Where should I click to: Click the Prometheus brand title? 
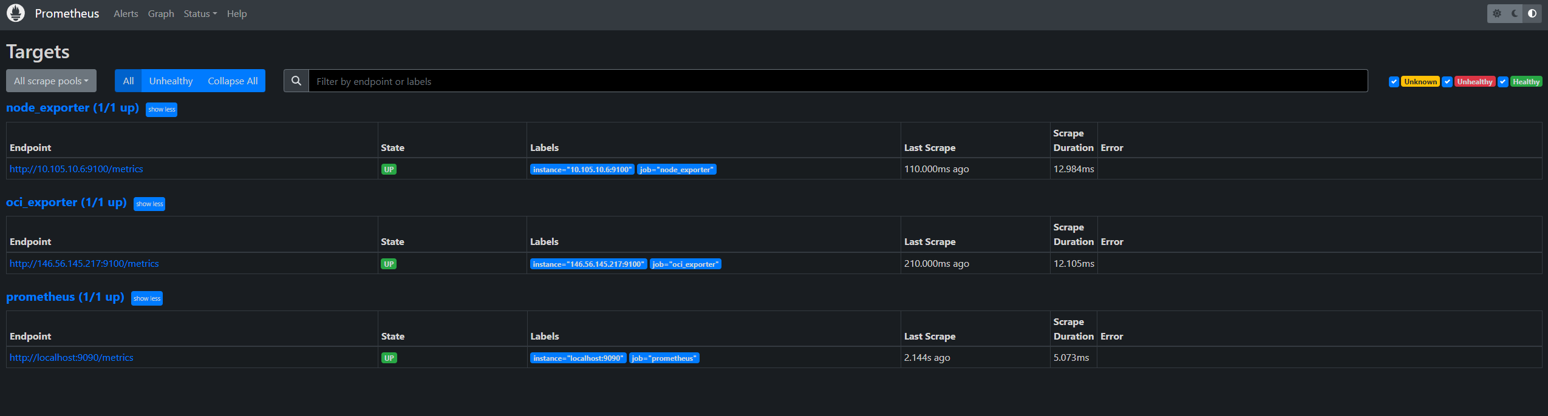(67, 13)
